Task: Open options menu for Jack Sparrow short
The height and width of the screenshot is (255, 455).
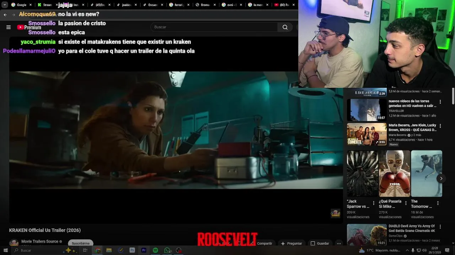Action: (374, 203)
